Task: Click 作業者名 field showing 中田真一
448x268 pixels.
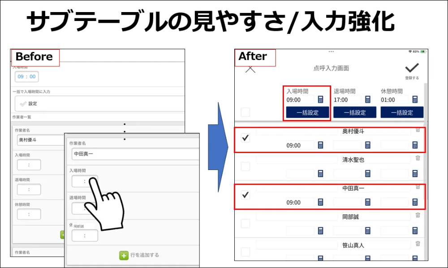Action: (135, 154)
